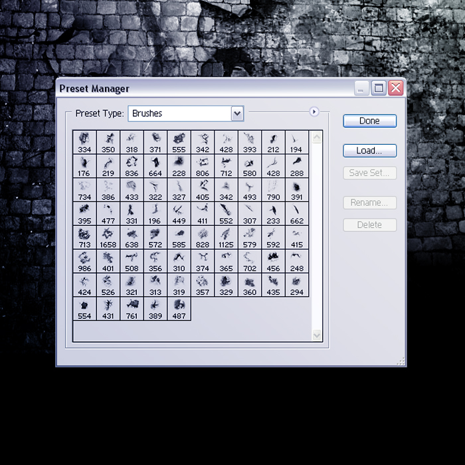
Task: Pick the 487 brush preset
Action: 179,309
